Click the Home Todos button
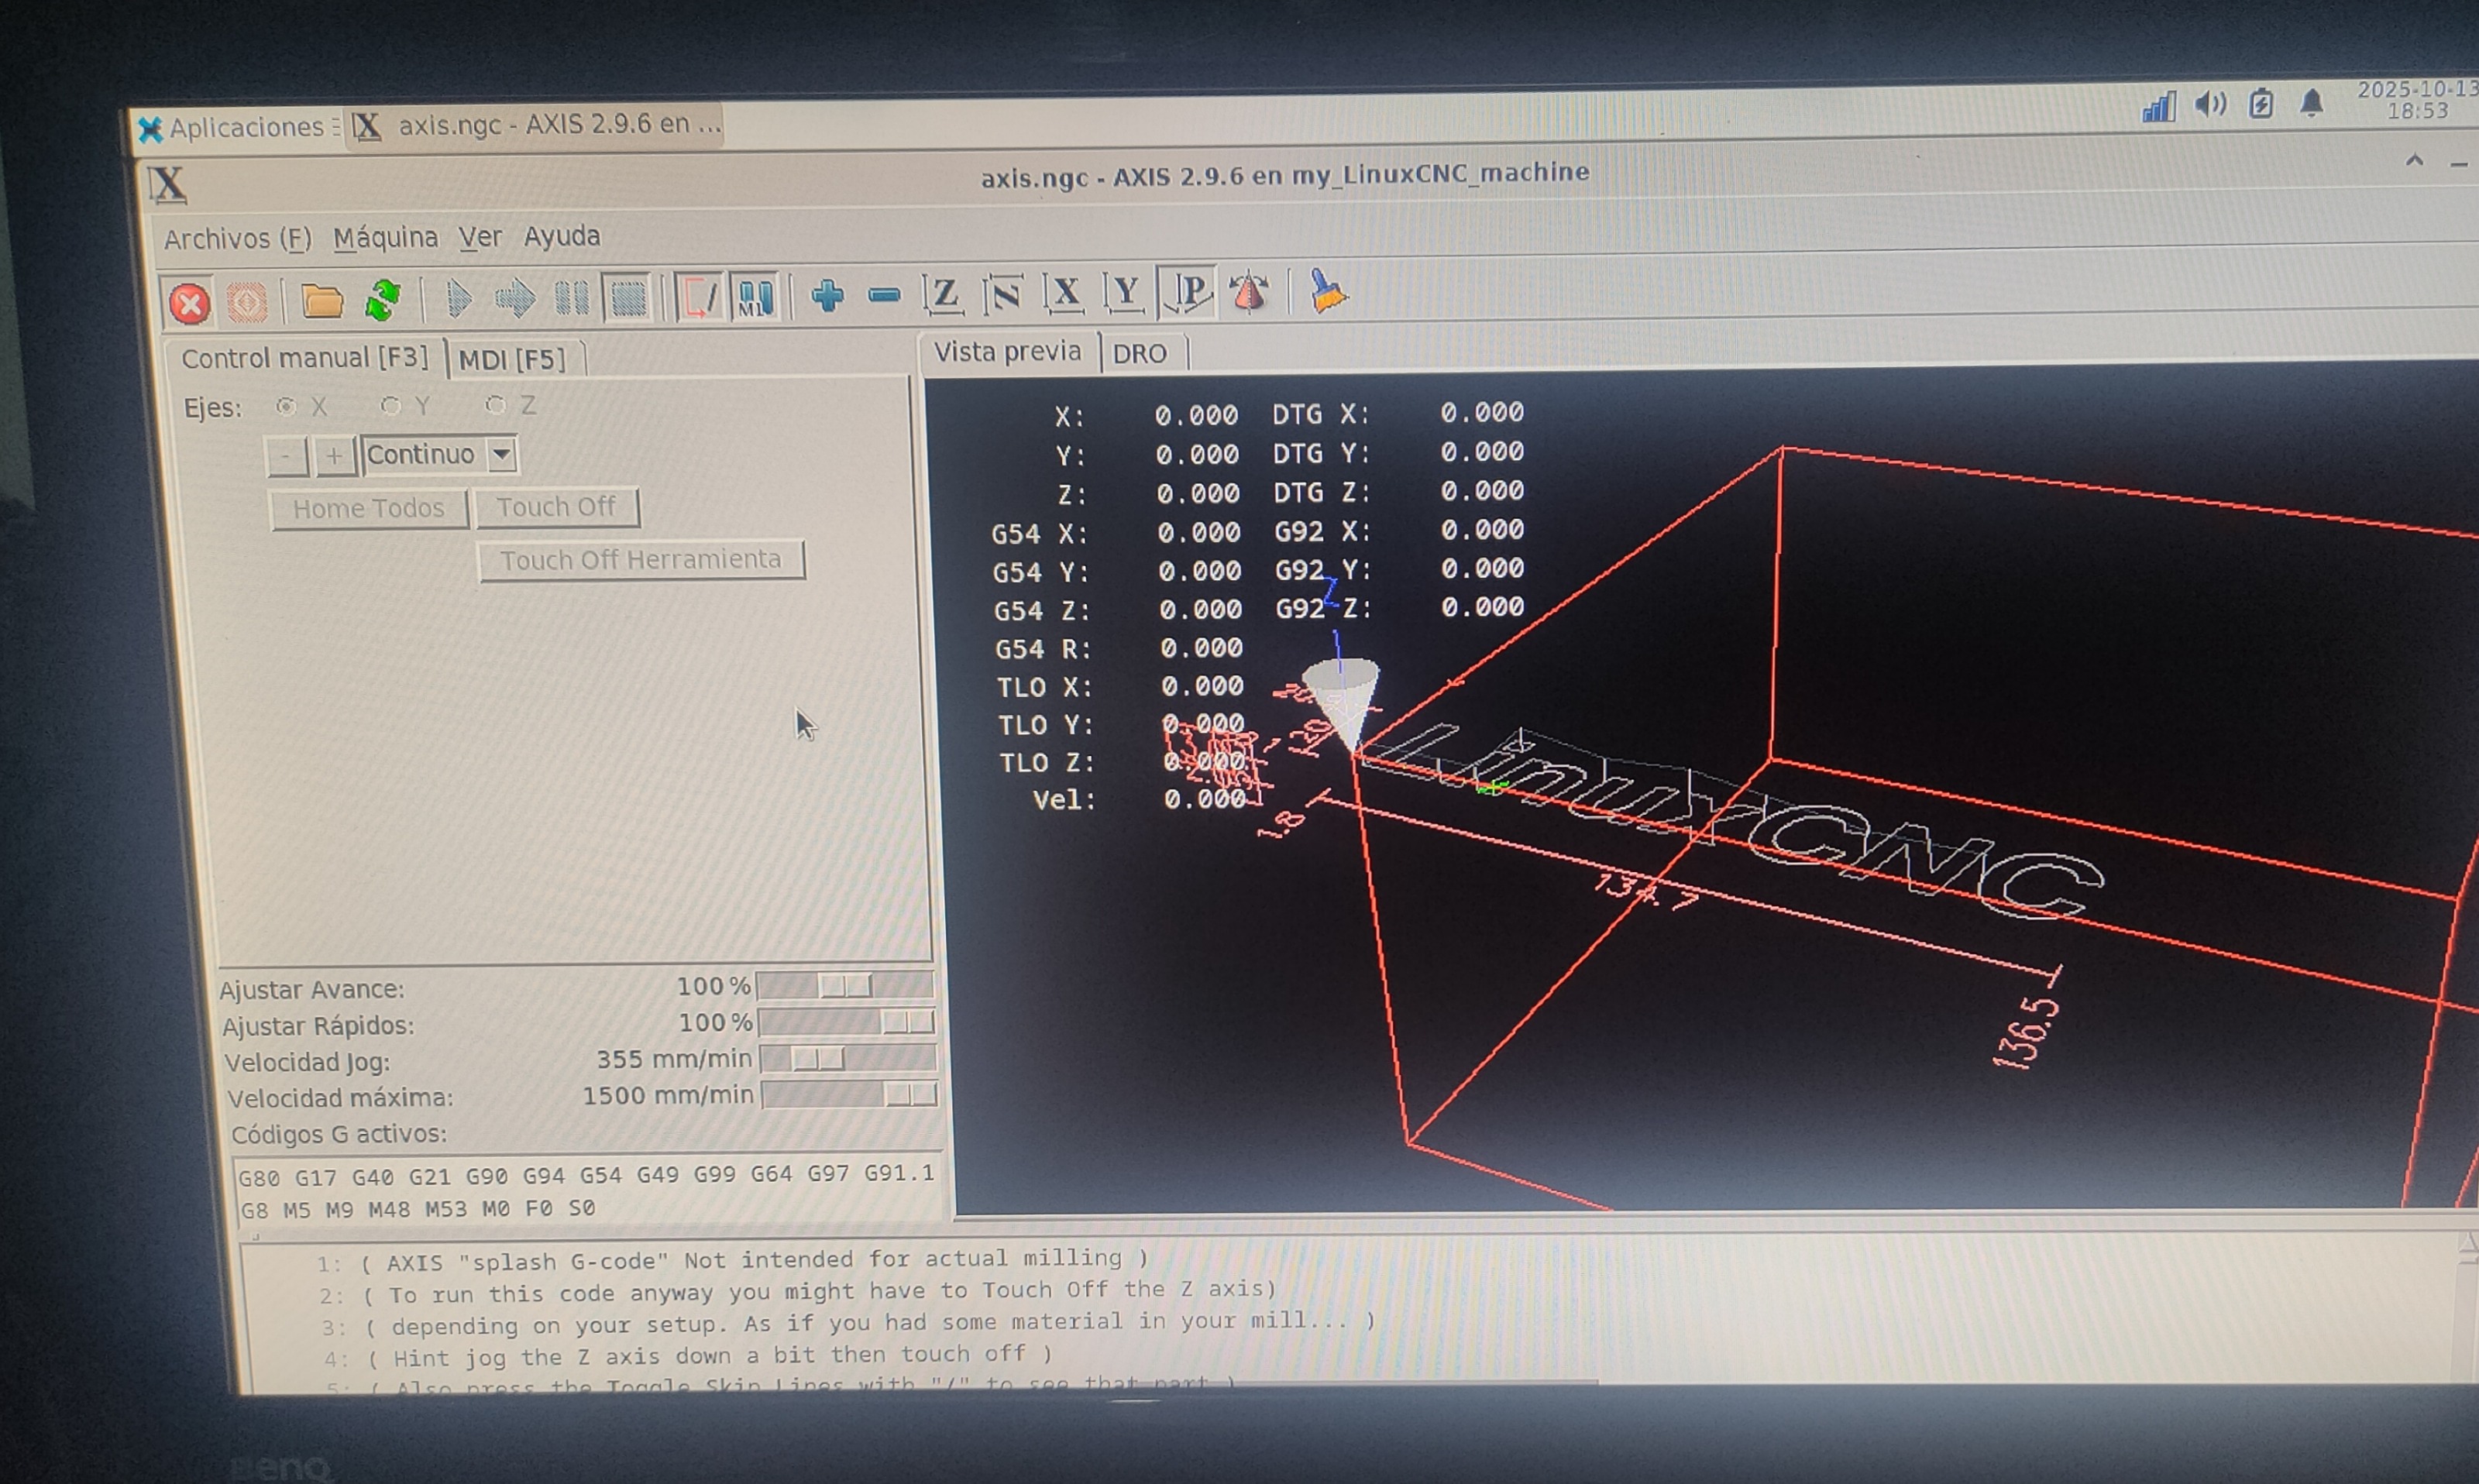The image size is (2479, 1484). pos(368,508)
